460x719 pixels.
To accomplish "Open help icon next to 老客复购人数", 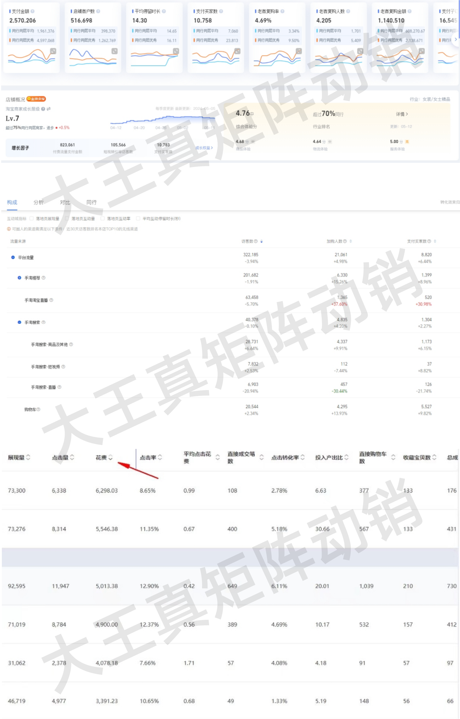I will tap(348, 11).
